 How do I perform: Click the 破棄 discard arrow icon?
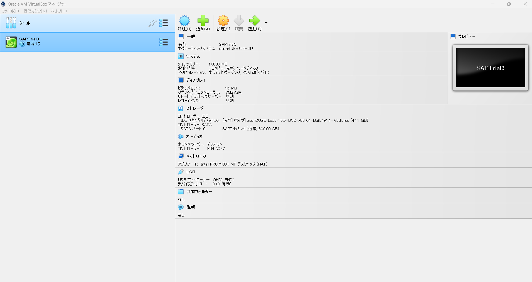tap(239, 21)
